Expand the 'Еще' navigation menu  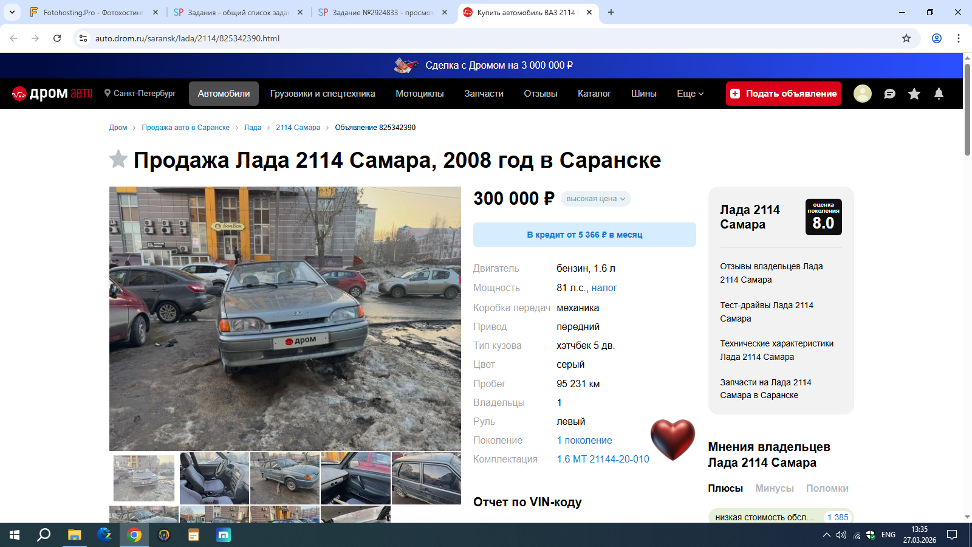click(690, 94)
